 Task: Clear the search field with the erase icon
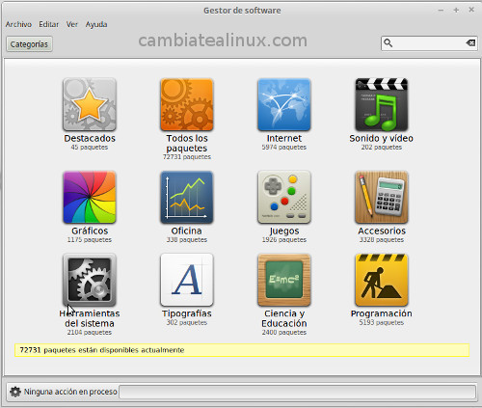click(470, 42)
